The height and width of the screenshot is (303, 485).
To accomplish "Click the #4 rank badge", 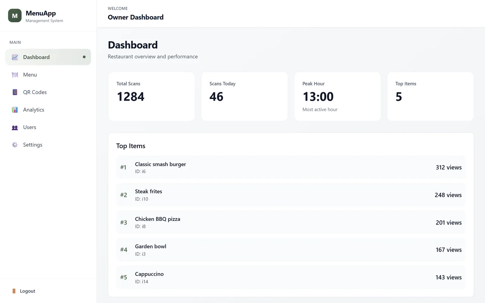I will tap(124, 250).
